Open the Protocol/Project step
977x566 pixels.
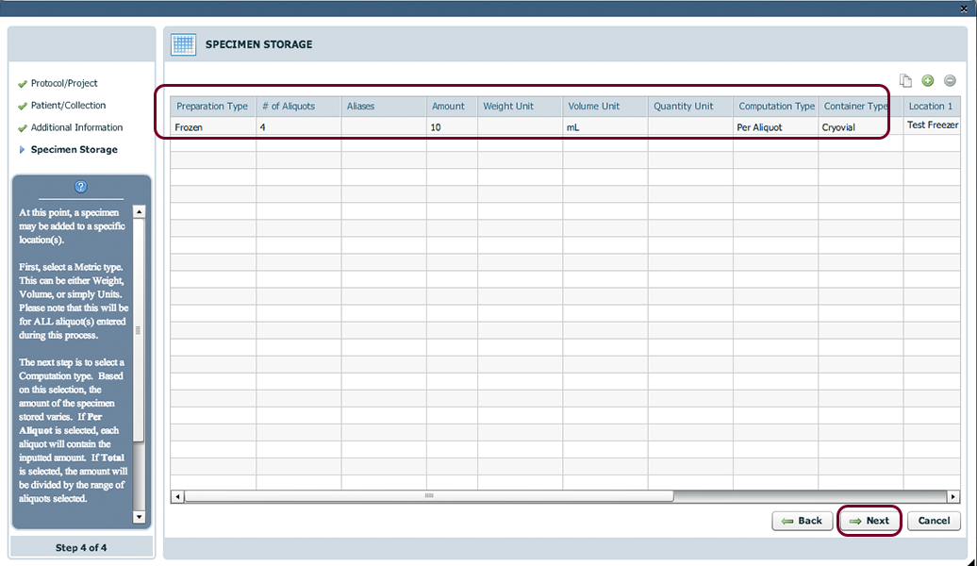point(64,83)
